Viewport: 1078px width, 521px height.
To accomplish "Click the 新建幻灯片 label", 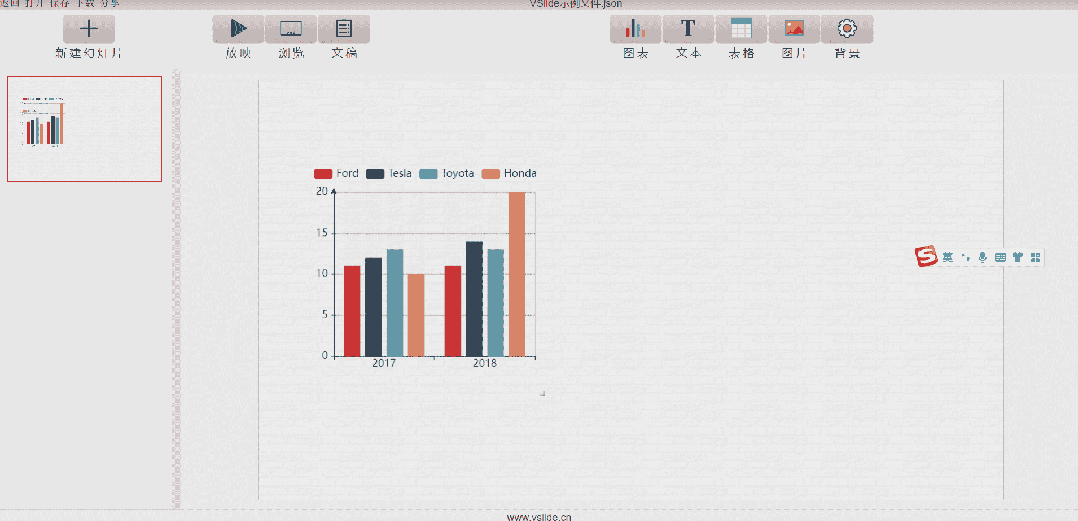I will [89, 53].
